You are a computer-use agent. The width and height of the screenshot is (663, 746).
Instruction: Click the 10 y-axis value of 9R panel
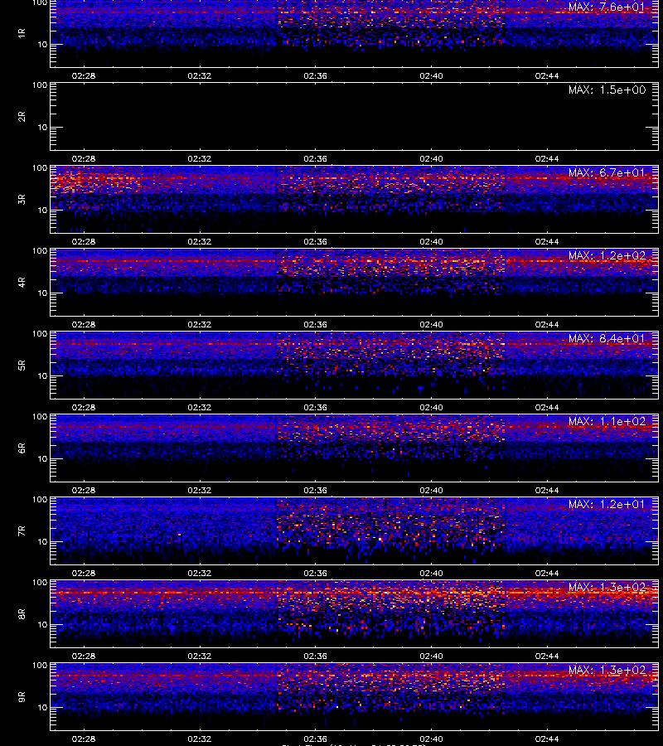[x=42, y=708]
